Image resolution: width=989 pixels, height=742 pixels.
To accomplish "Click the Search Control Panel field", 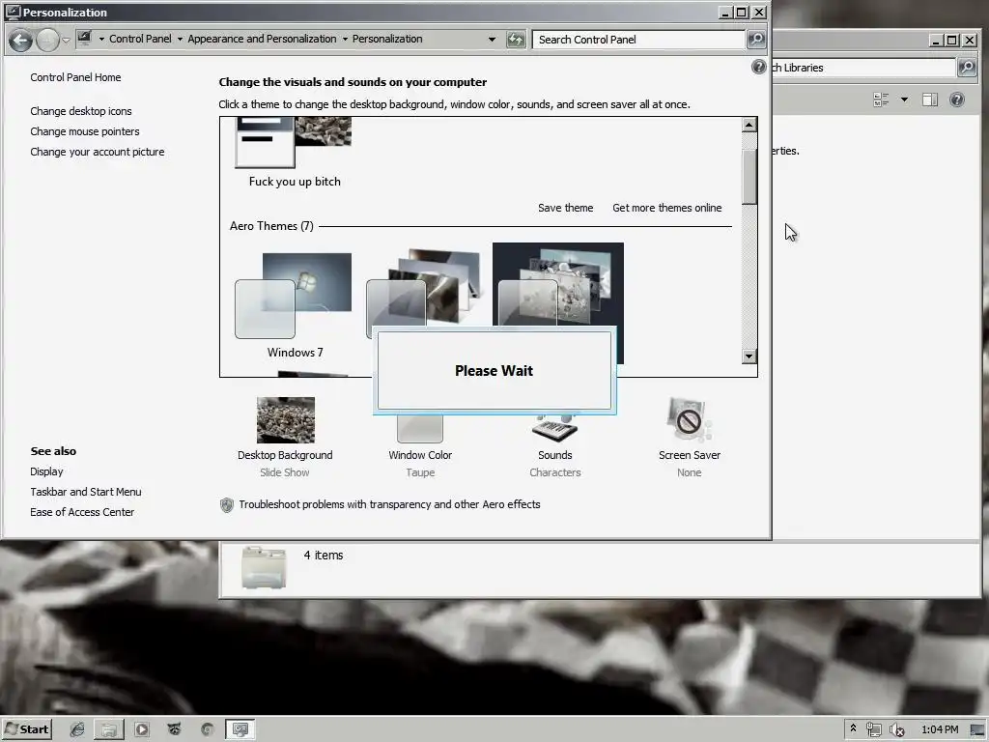I will [638, 40].
